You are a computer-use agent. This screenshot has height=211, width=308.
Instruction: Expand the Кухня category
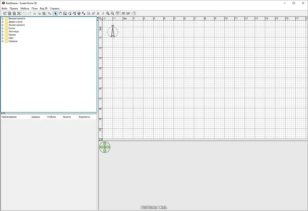(x=3, y=28)
